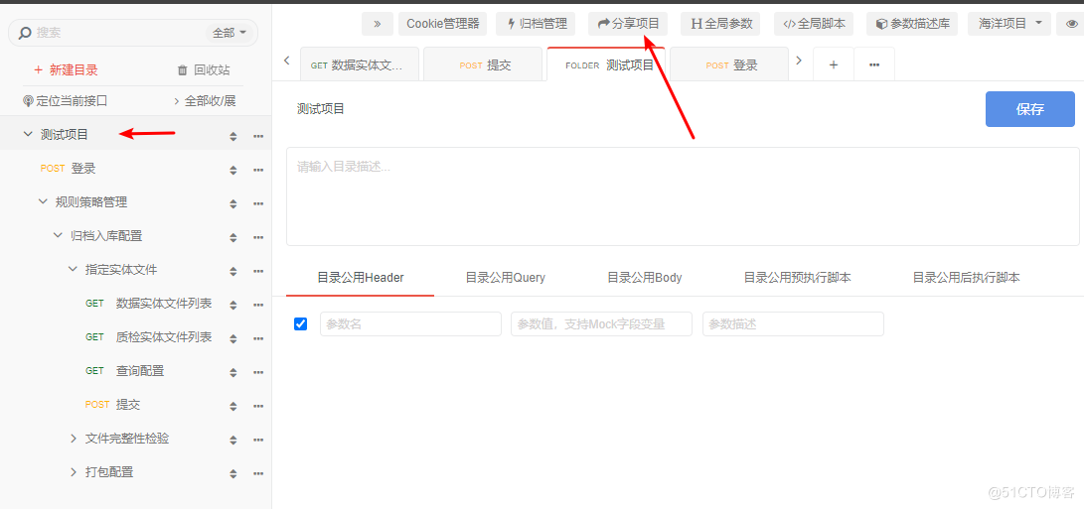1084x509 pixels.
Task: Click sort handle on 指定实体文件 row
Action: [232, 272]
